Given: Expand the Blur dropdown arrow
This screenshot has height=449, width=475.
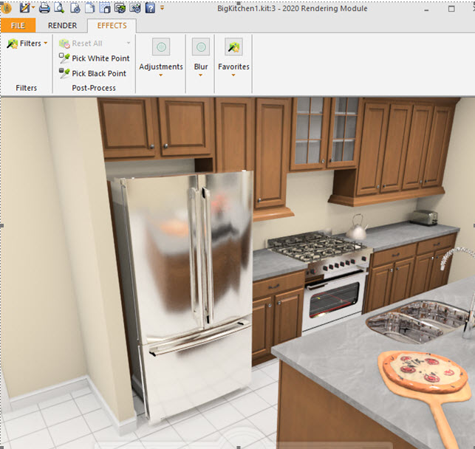Looking at the screenshot, I should (x=200, y=75).
